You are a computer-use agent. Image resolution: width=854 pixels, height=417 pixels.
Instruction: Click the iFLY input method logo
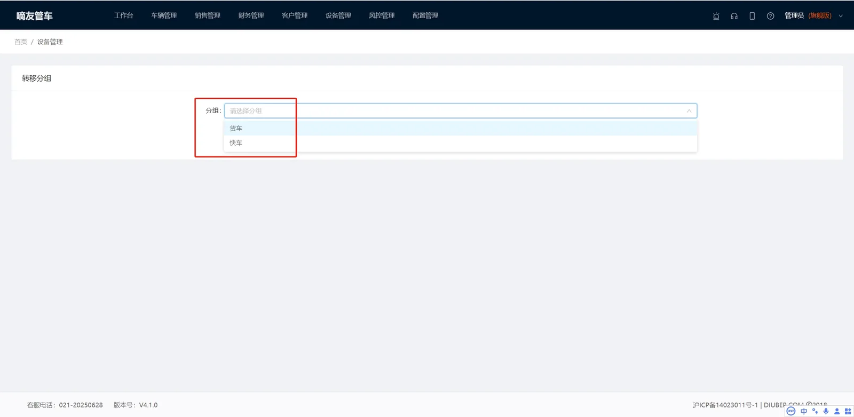tap(791, 411)
